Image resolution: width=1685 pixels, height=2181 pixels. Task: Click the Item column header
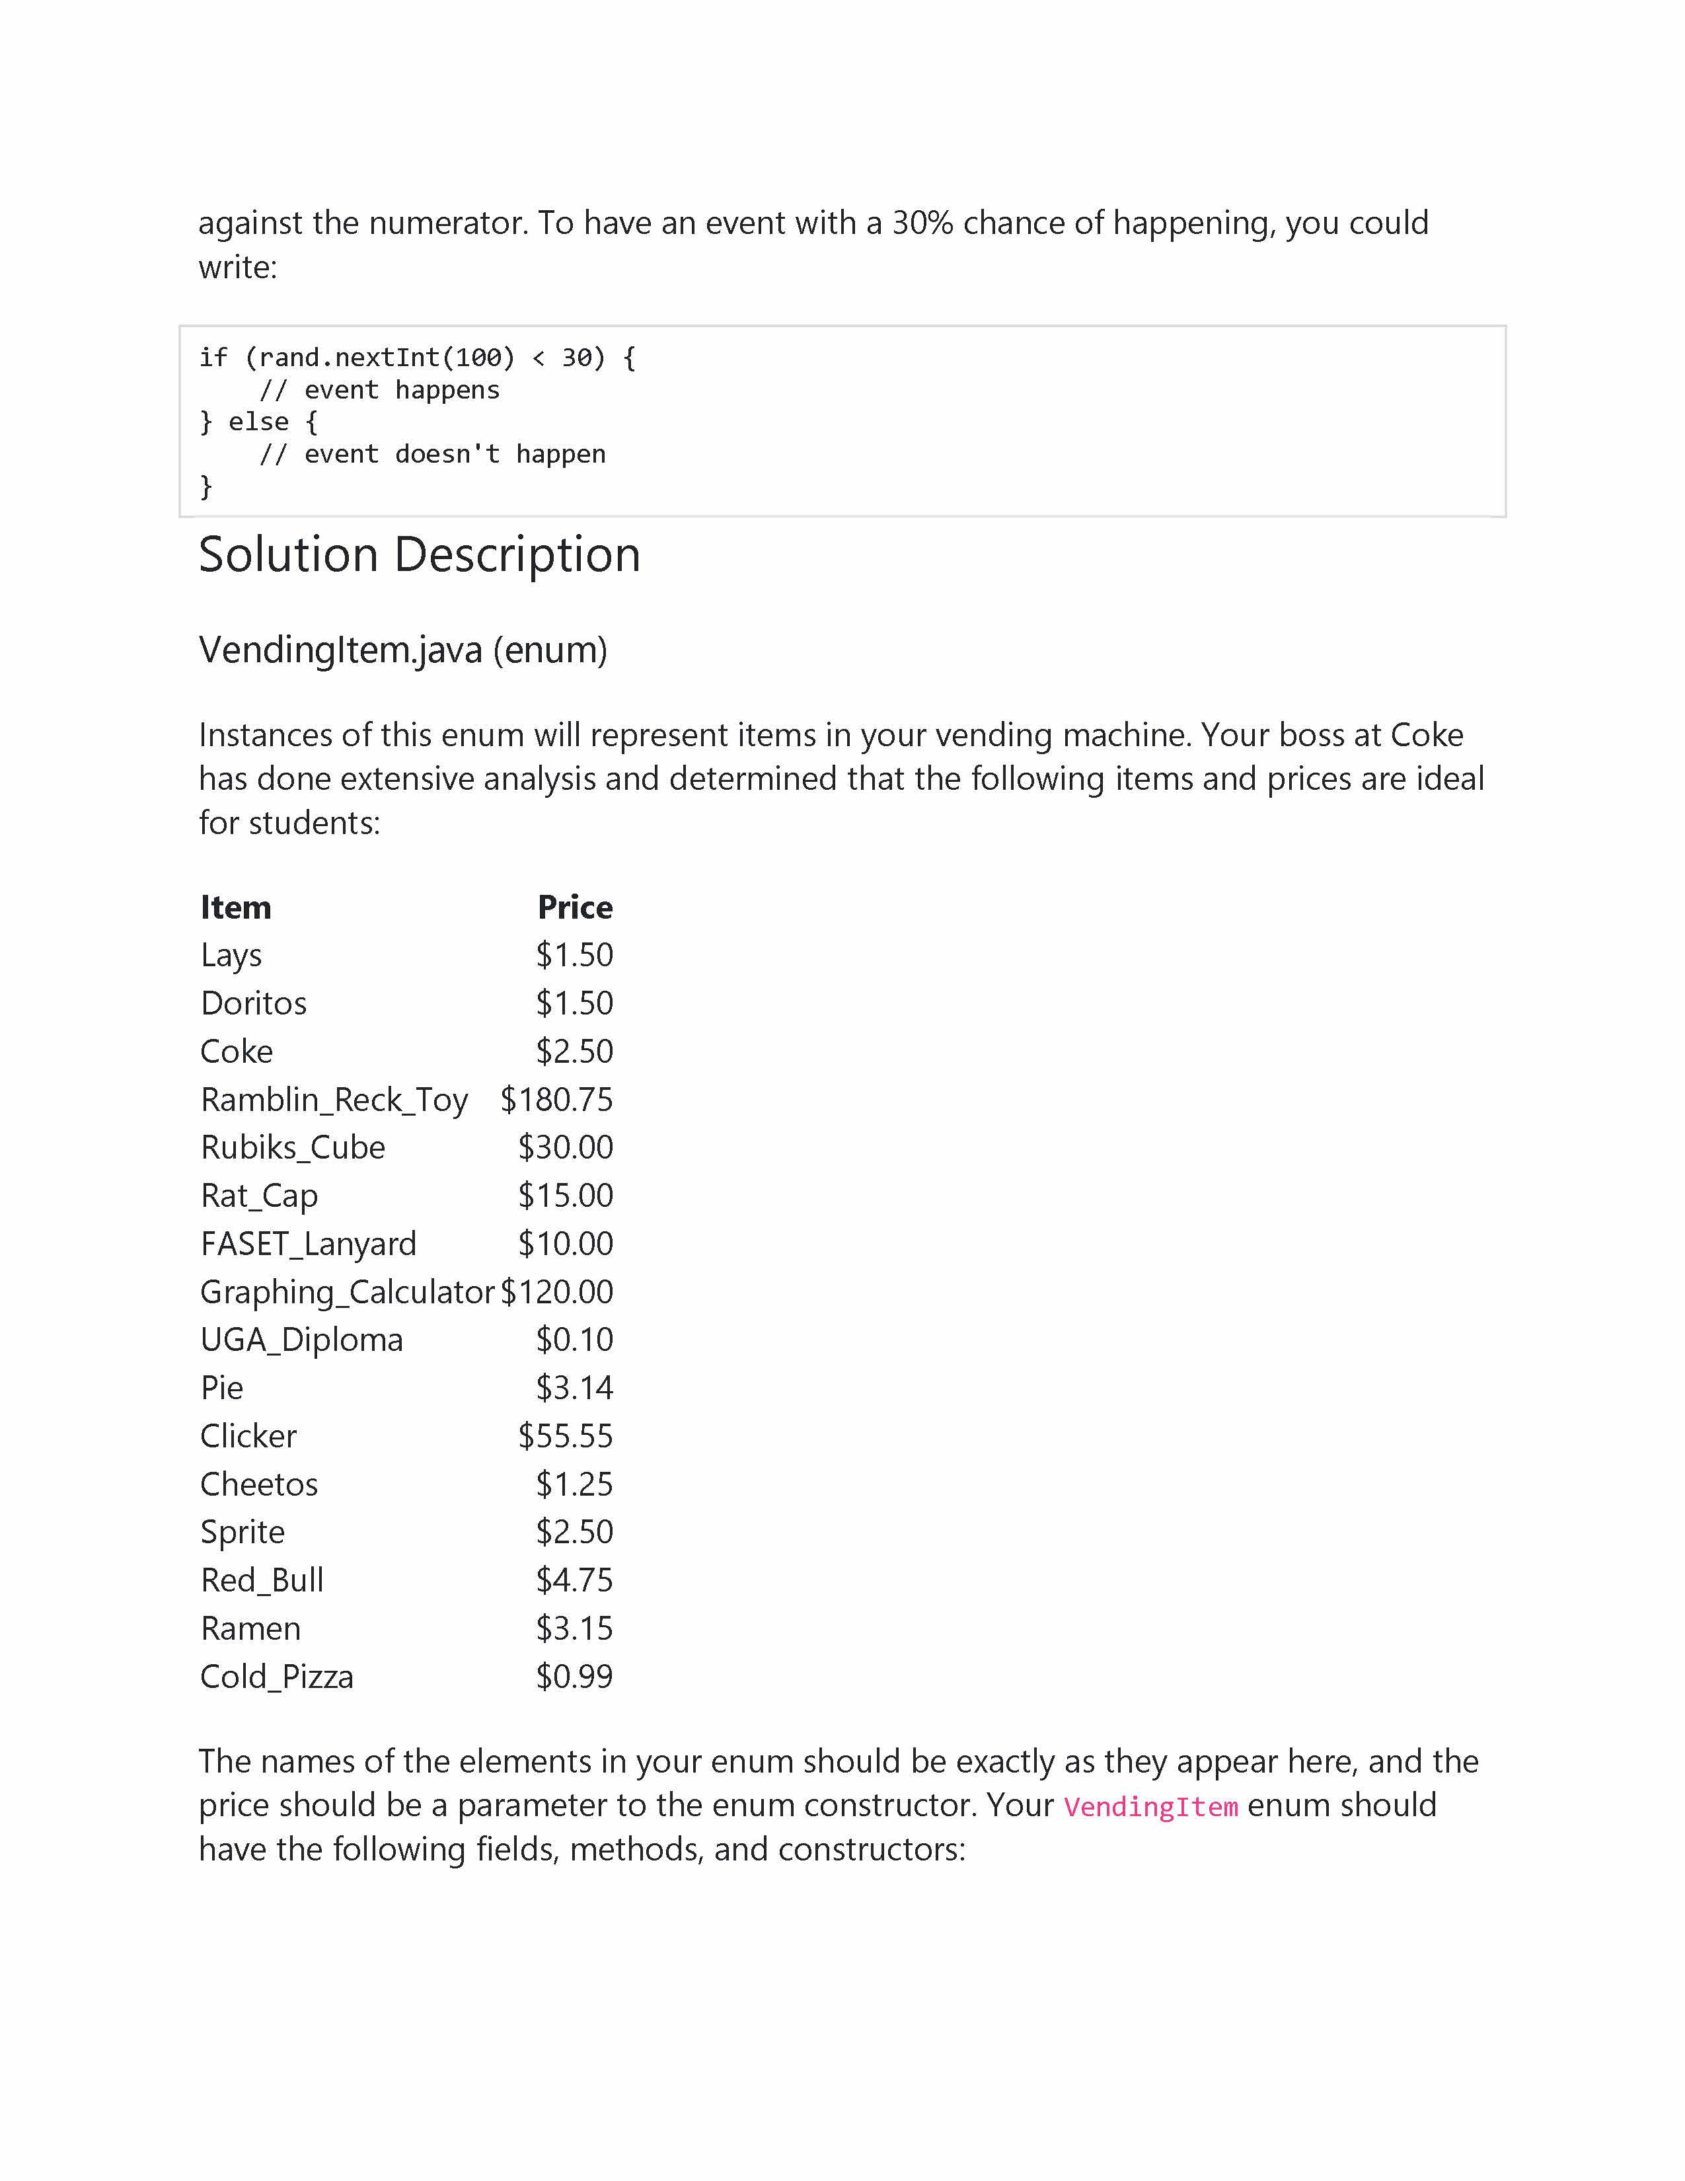(x=236, y=907)
